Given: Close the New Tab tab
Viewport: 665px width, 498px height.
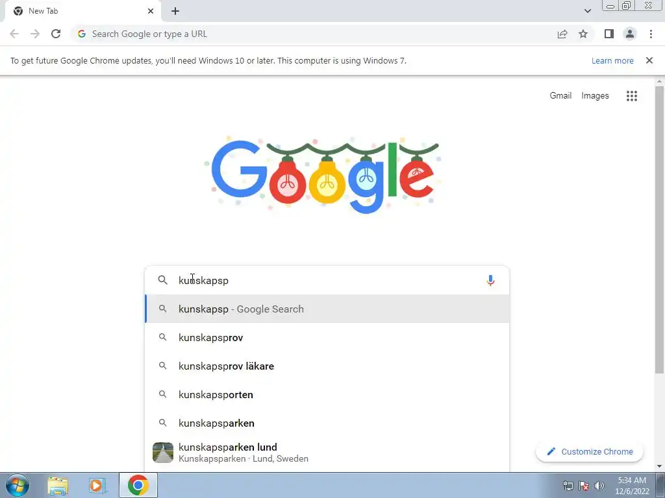Looking at the screenshot, I should point(151,11).
